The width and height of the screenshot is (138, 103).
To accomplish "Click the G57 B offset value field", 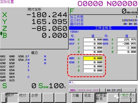I will [93, 52].
